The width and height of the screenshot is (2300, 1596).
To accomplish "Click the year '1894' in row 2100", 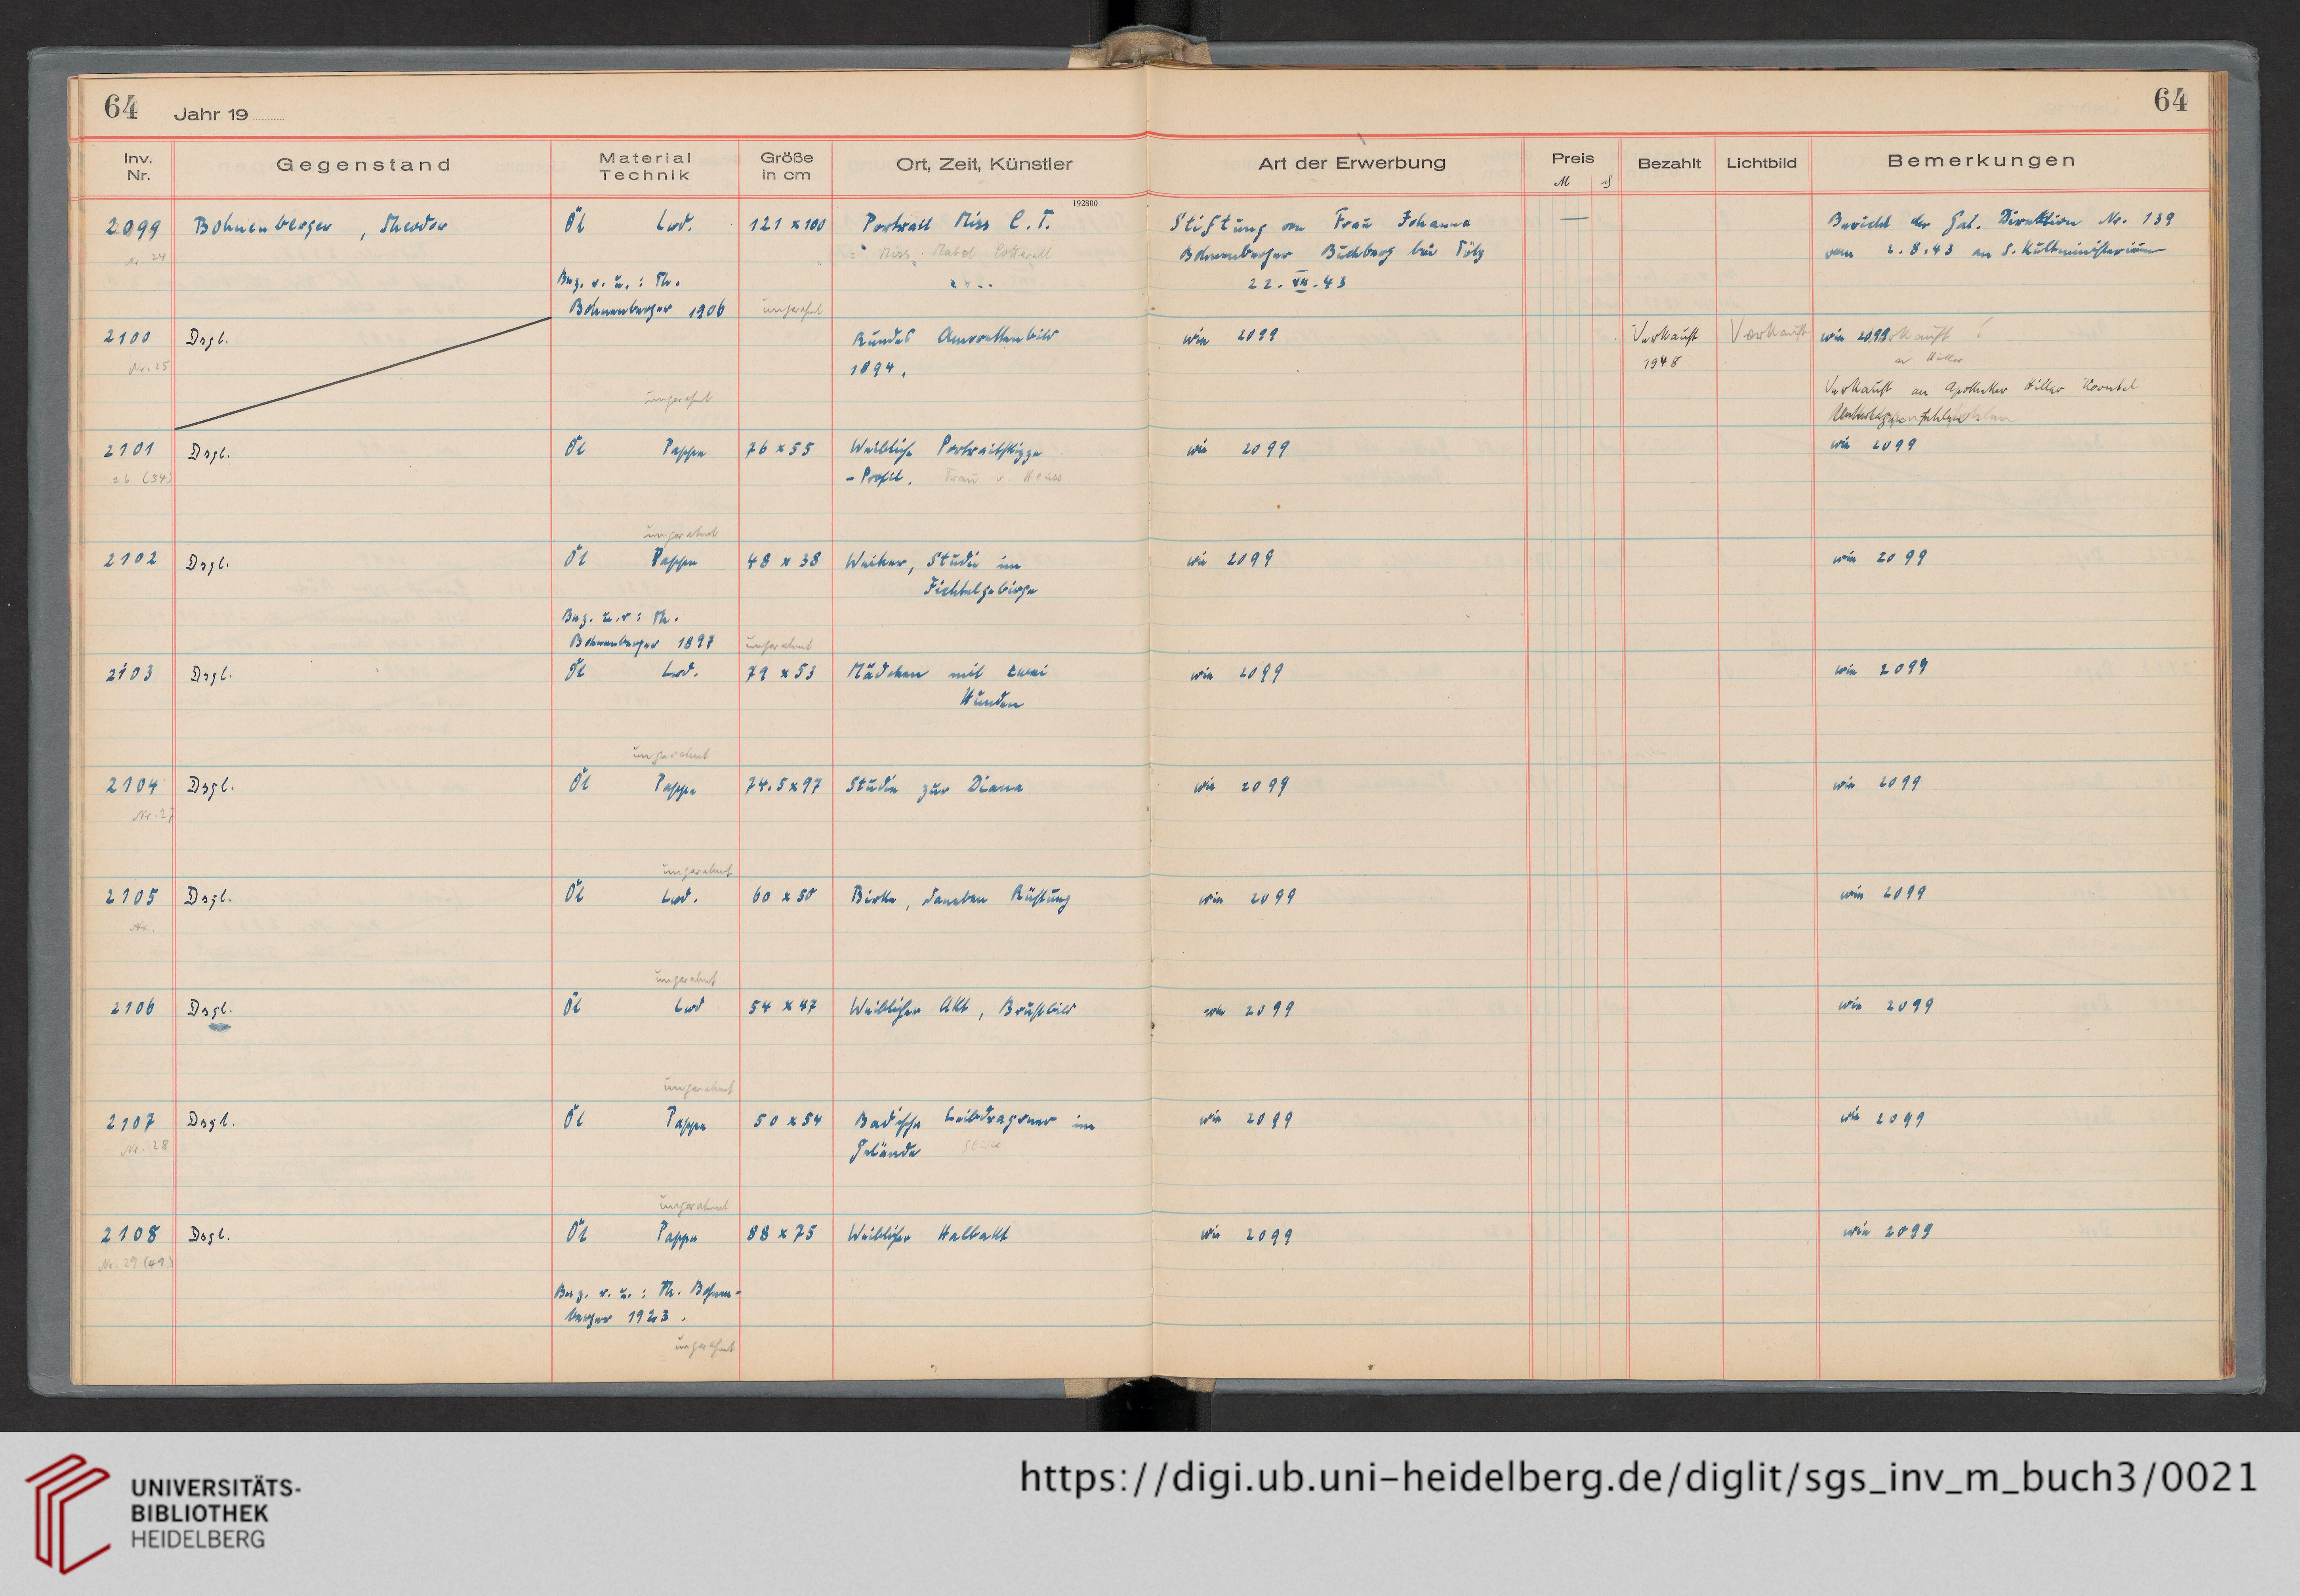I will click(877, 369).
